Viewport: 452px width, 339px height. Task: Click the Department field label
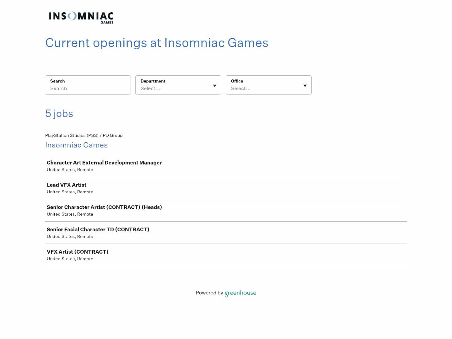153,81
